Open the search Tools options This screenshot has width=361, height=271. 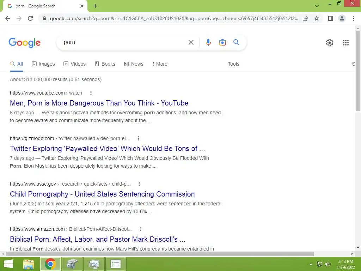click(x=233, y=64)
